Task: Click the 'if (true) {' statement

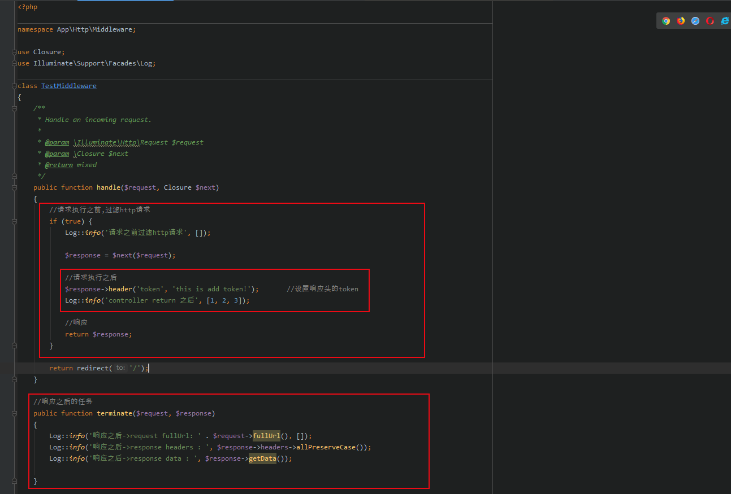Action: (x=71, y=221)
